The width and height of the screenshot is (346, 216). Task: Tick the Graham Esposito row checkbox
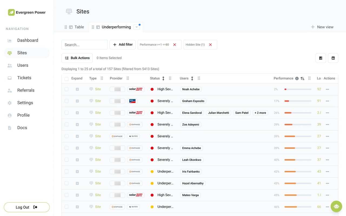click(66, 101)
